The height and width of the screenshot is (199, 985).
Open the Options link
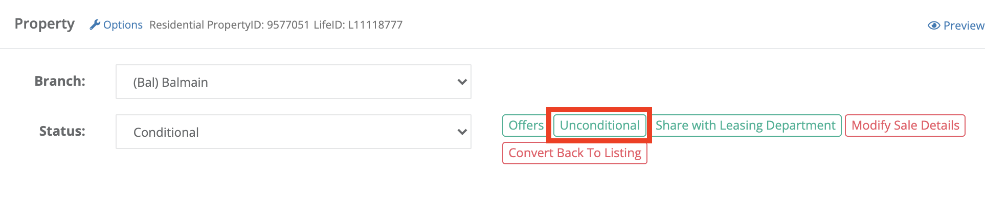[123, 24]
